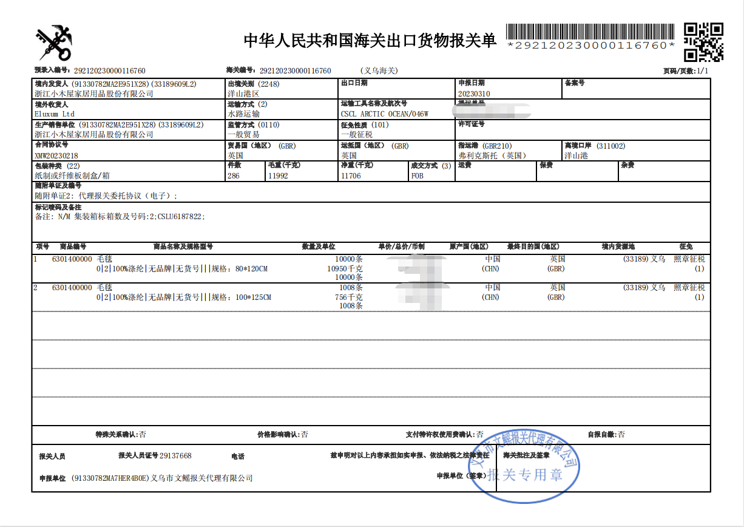Click 商品编号 6301400000 in item 1 row
Viewport: 744px width, 527px height.
72,259
